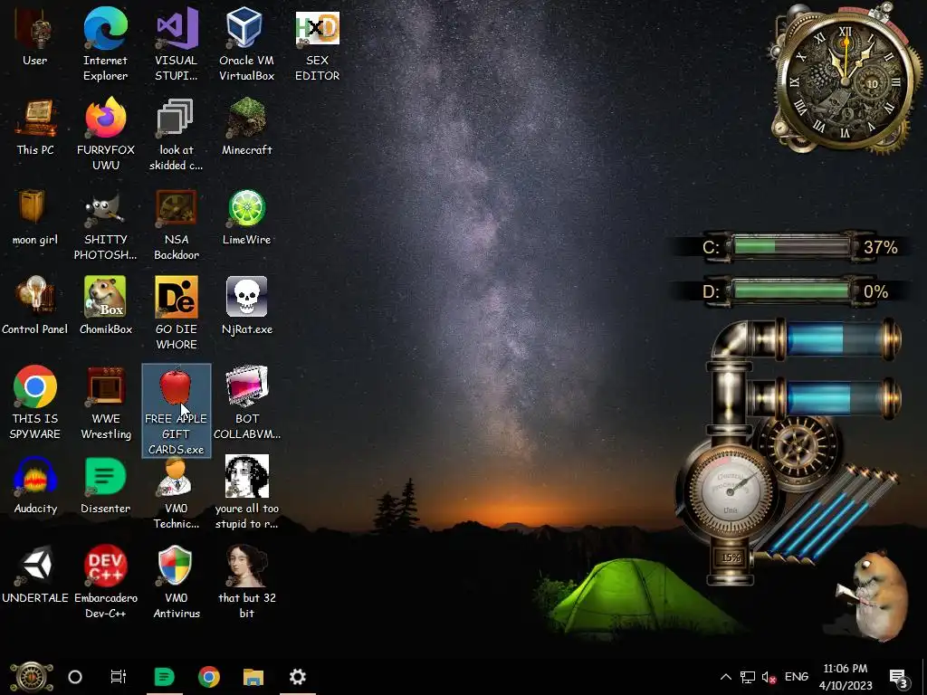Open the Dissenter shortcut
Screen dimensions: 927x695
click(x=105, y=485)
